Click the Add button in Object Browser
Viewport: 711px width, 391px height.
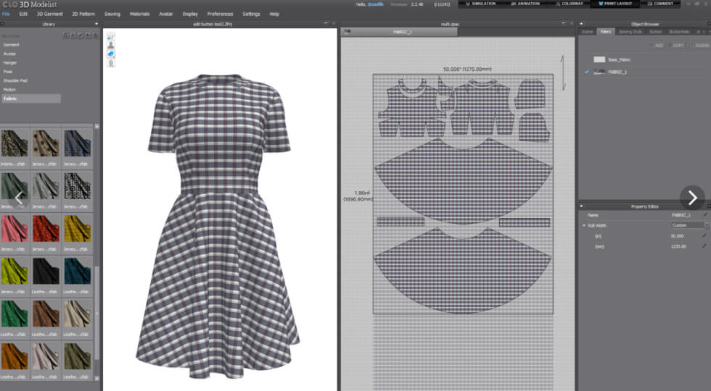pos(657,45)
